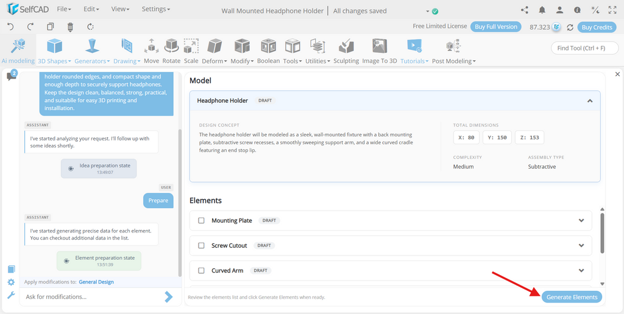Open the Boolean tool
Image resolution: width=624 pixels, height=314 pixels.
click(268, 51)
